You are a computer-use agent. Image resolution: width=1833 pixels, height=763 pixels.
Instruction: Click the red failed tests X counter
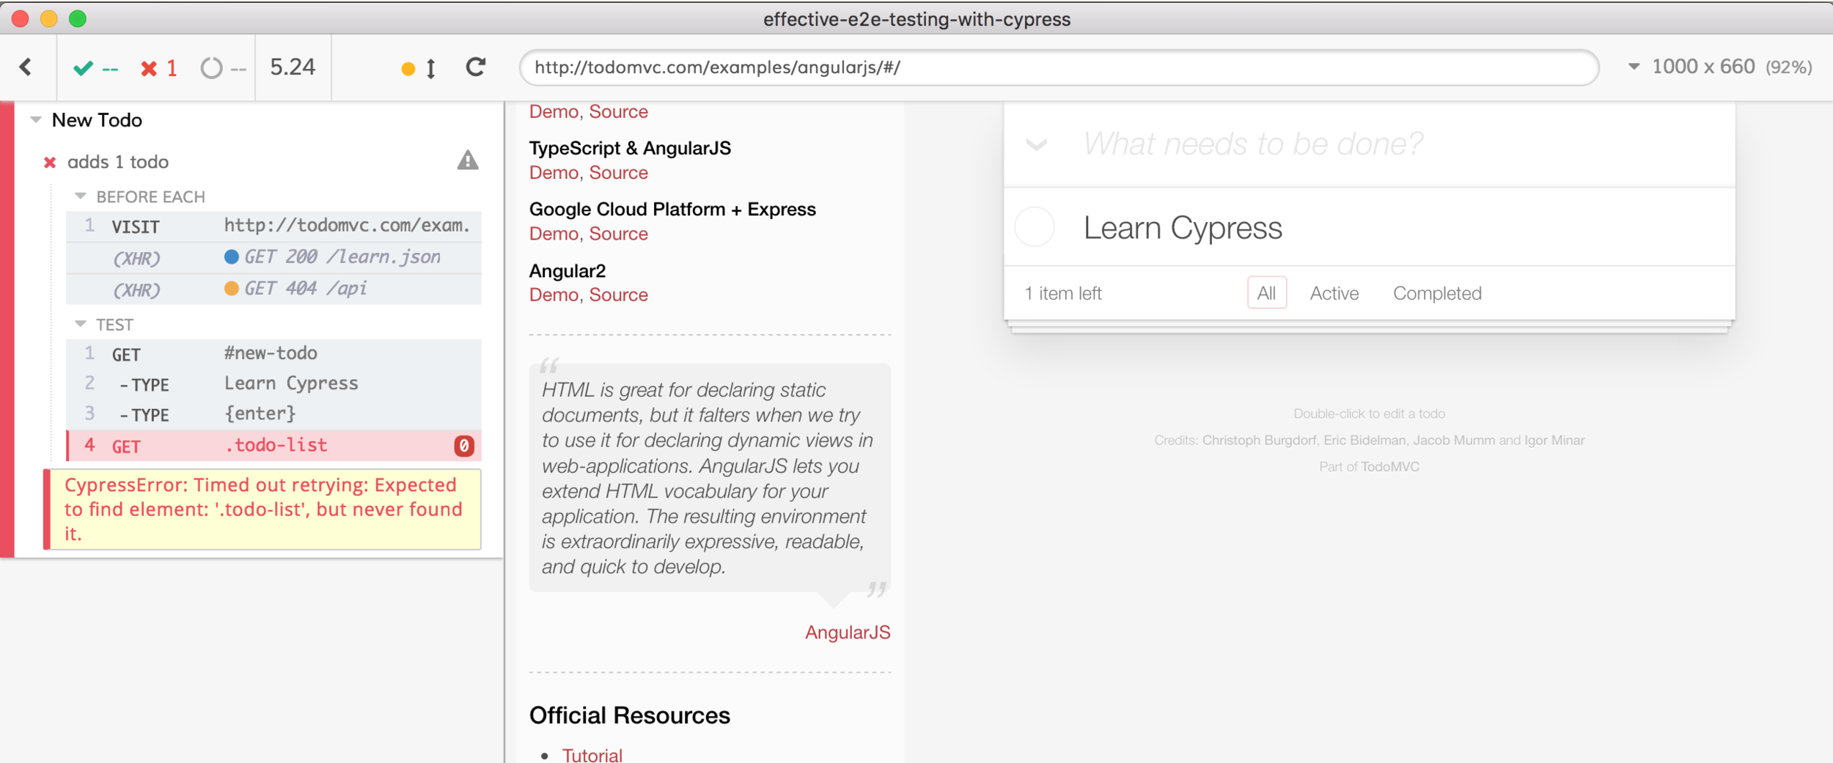pyautogui.click(x=159, y=68)
